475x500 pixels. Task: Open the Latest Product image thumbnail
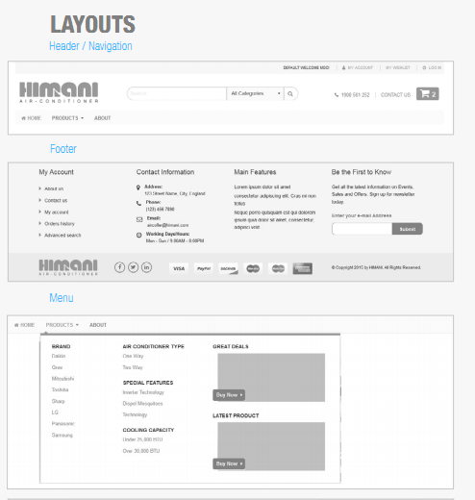tap(271, 446)
